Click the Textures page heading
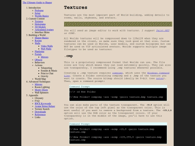This screenshot has width=195, height=146. 75,8
